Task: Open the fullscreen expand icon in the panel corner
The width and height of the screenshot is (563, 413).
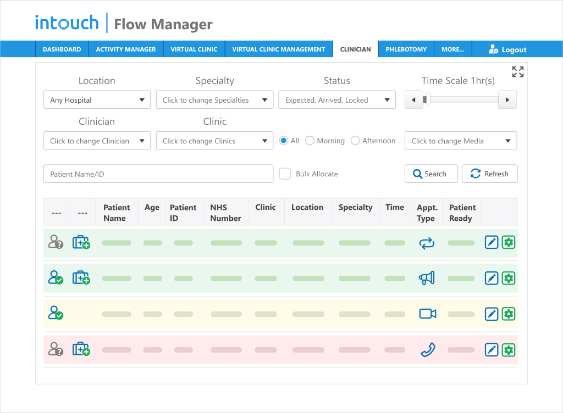Action: [x=517, y=71]
